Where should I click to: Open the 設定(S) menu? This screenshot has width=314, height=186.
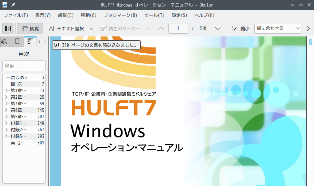click(x=179, y=15)
